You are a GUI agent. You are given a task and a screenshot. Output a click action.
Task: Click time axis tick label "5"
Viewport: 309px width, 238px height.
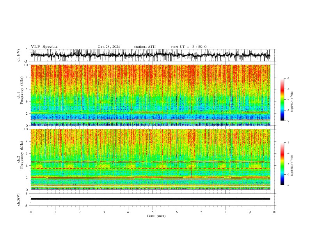[153, 212]
